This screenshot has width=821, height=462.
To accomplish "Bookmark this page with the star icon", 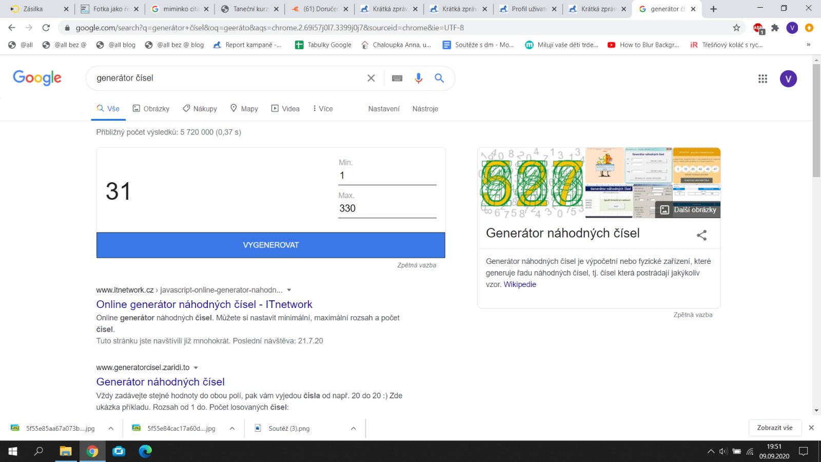I will 736,28.
